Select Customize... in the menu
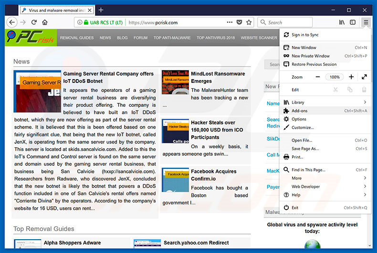This screenshot has height=253, width=377. pos(325,128)
